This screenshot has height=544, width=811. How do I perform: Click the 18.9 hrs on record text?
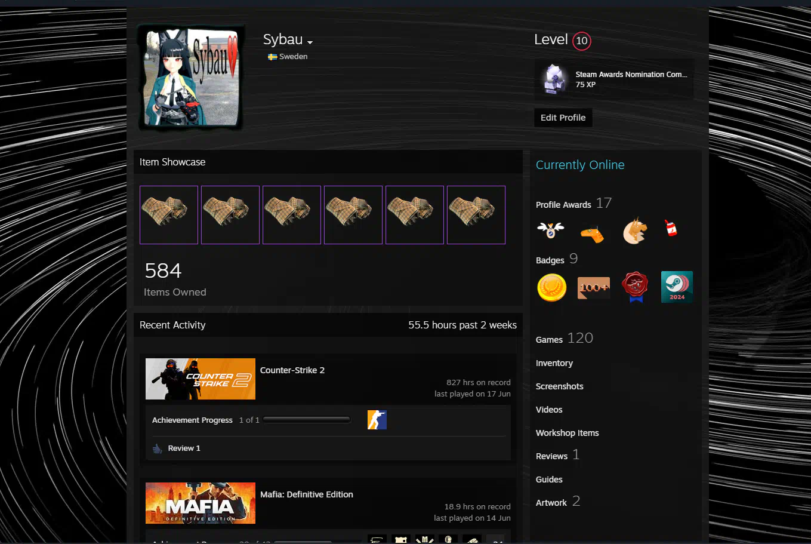coord(477,506)
